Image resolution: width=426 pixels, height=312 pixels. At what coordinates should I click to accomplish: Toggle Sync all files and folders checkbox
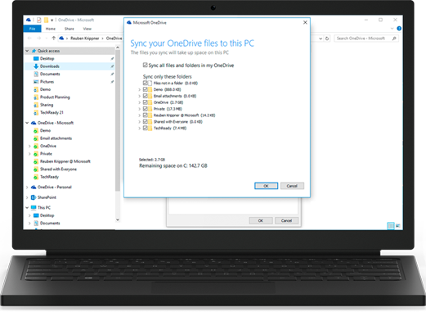point(146,65)
